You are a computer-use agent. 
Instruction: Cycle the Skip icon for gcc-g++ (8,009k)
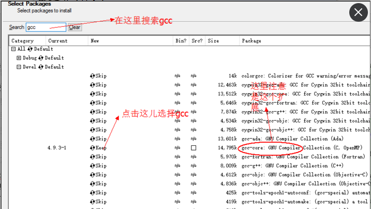pos(92,166)
